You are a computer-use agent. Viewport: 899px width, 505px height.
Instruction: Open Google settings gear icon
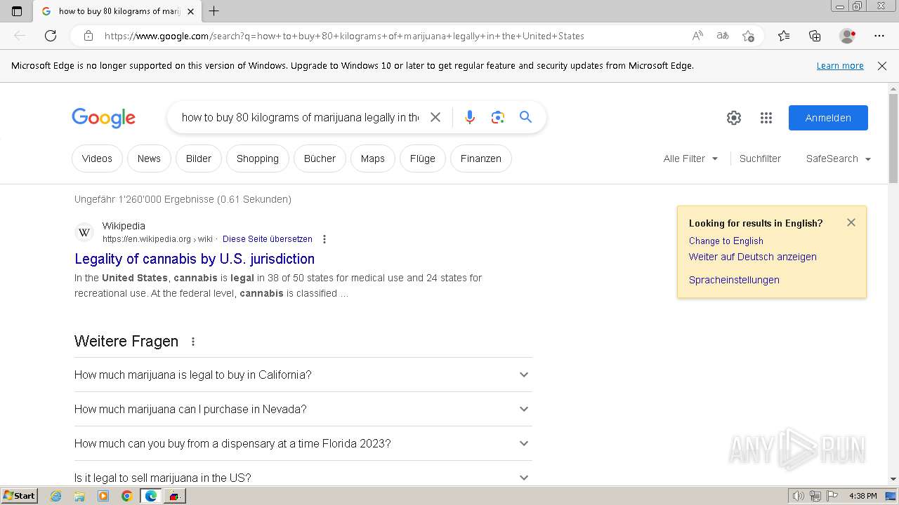(734, 118)
